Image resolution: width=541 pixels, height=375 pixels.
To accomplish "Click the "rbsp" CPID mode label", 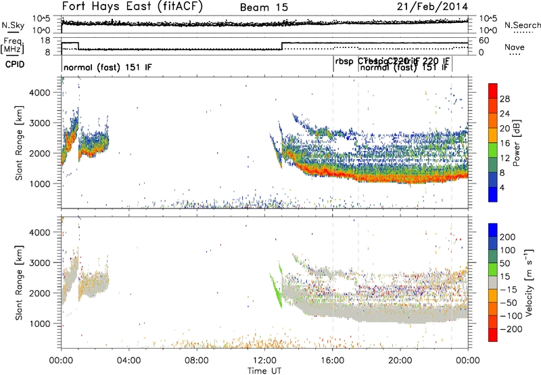I will (344, 62).
